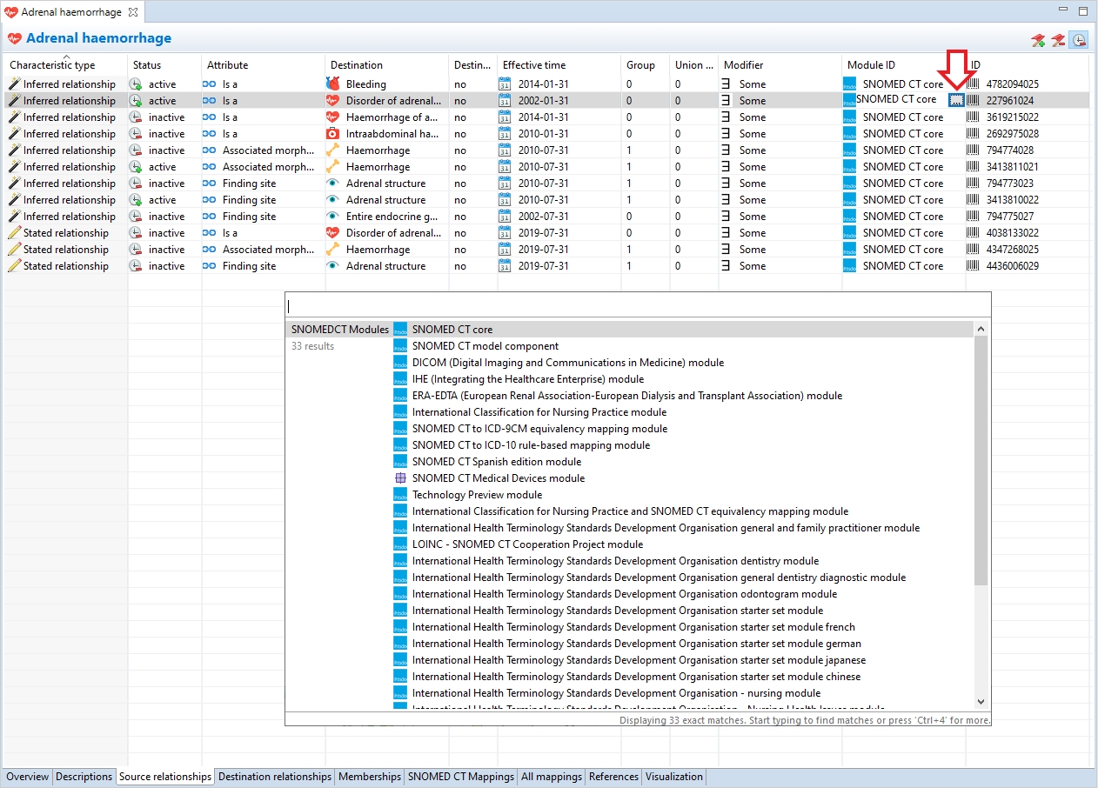
Task: Choose the LOINC - SNOMED CT Cooperation Project module
Action: pyautogui.click(x=527, y=544)
